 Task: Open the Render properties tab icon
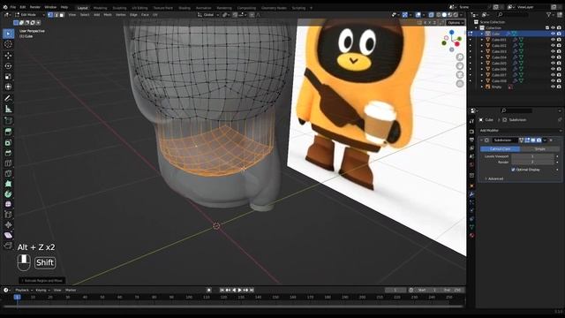[471, 131]
